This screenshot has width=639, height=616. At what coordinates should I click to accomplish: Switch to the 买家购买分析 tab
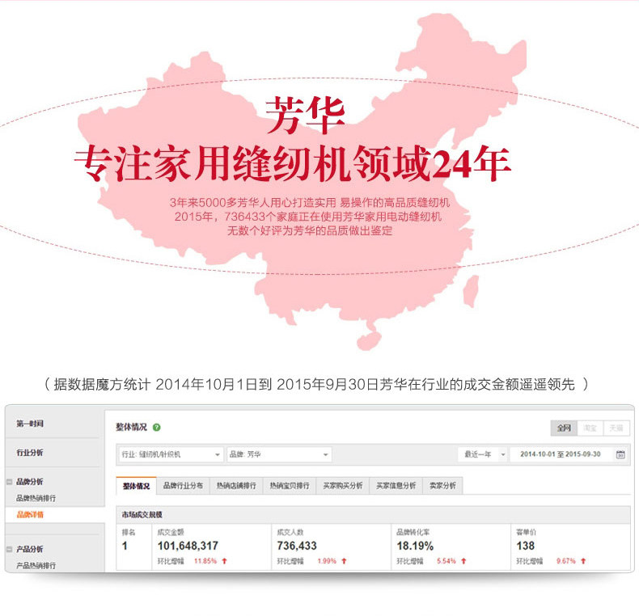343,486
